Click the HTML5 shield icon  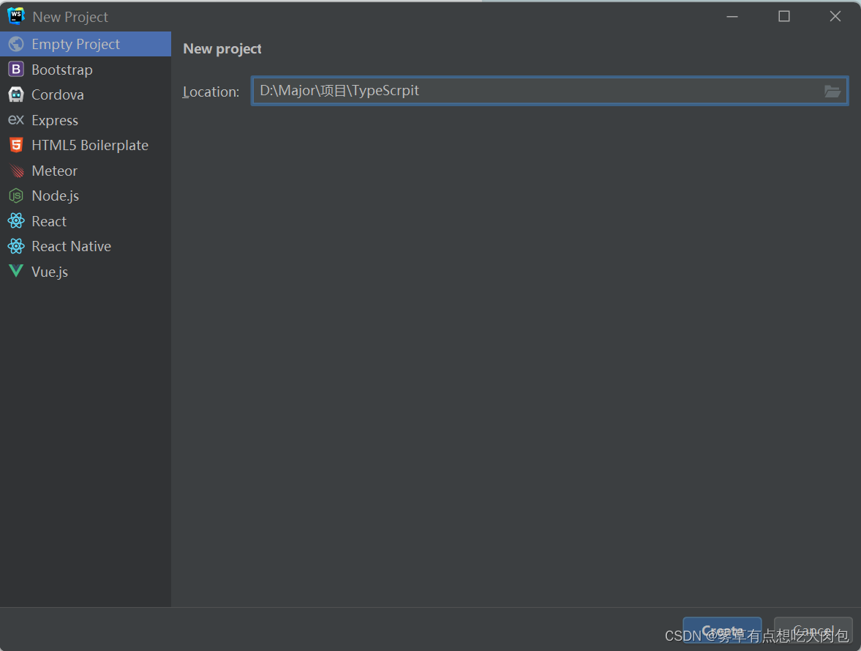click(x=16, y=145)
